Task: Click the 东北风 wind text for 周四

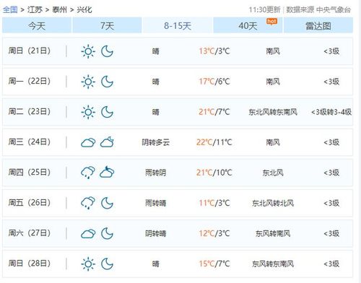Action: [273, 173]
